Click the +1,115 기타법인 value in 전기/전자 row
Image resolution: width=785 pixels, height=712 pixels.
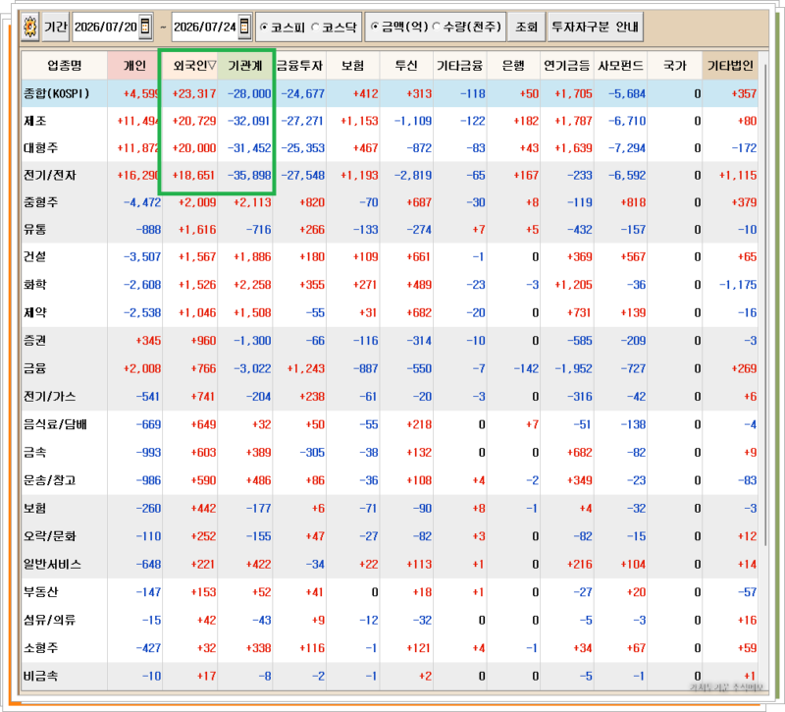(x=738, y=176)
